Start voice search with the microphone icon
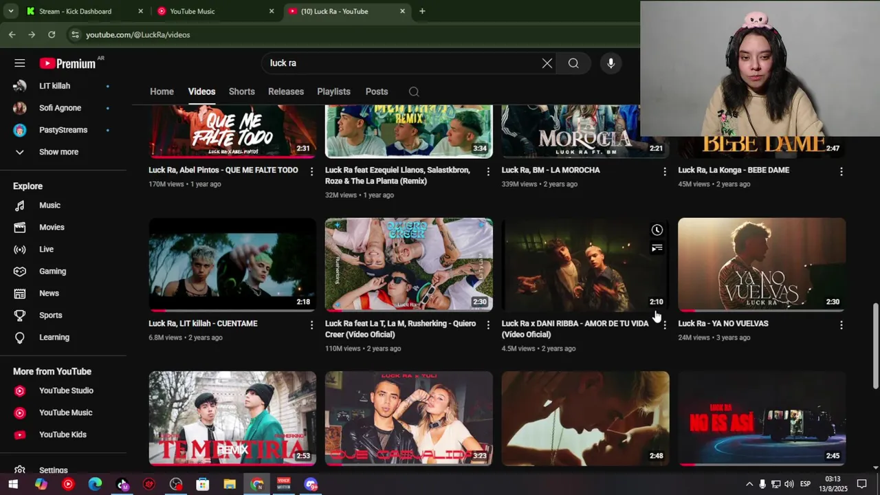 pyautogui.click(x=610, y=63)
